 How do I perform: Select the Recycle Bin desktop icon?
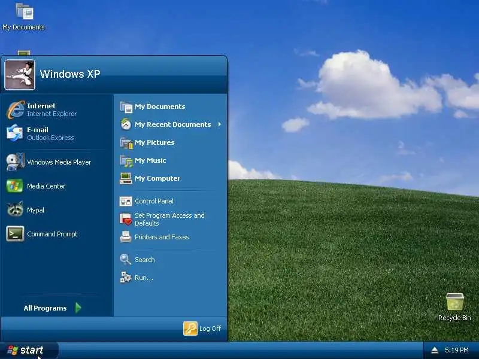coord(455,302)
